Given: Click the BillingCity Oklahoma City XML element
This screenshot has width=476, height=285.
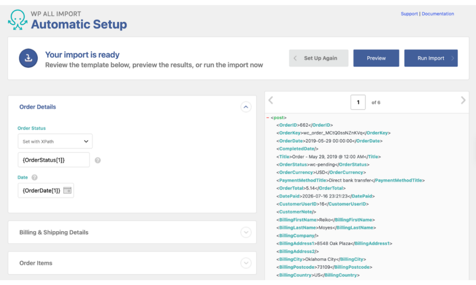Looking at the screenshot, I should 321,259.
